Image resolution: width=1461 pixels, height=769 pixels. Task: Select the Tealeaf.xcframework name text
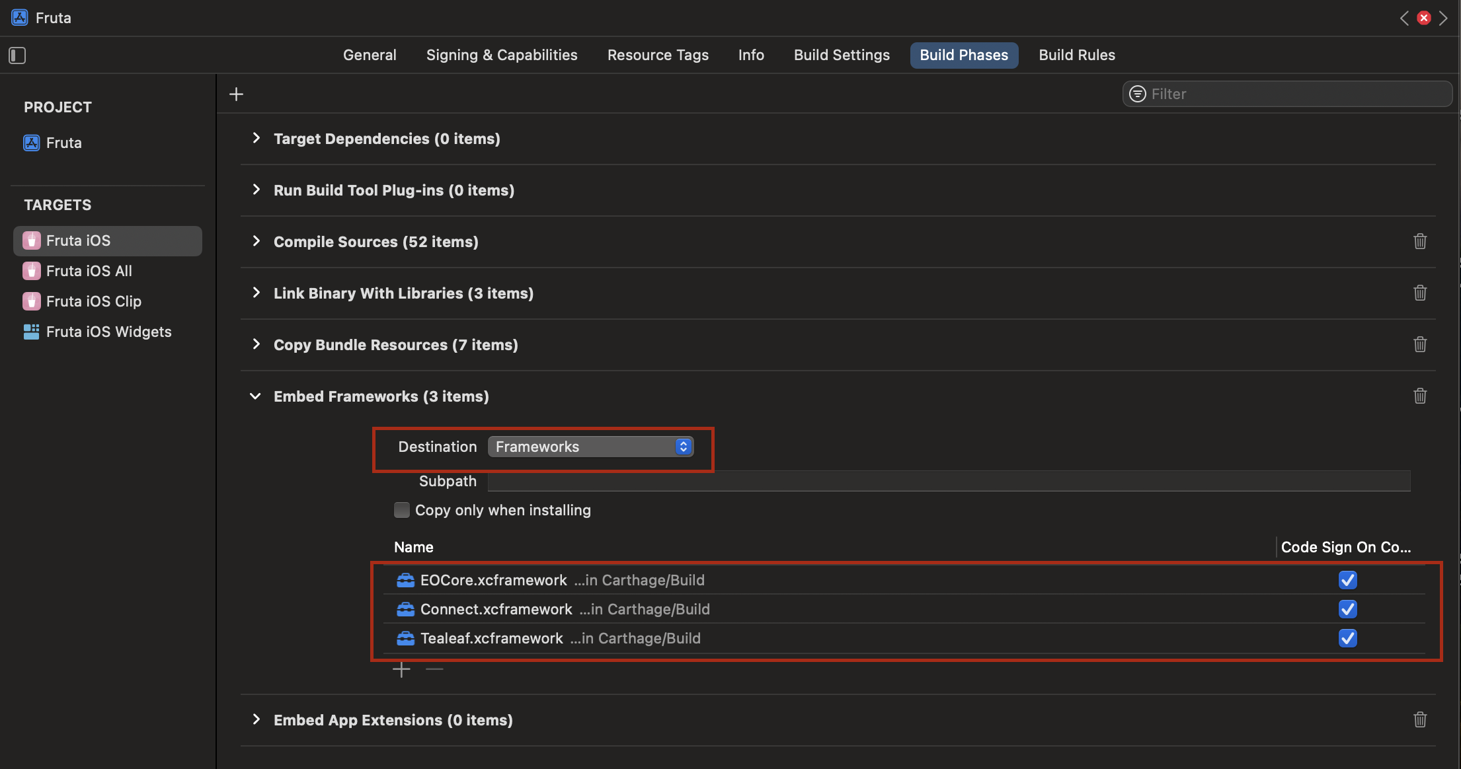coord(492,638)
